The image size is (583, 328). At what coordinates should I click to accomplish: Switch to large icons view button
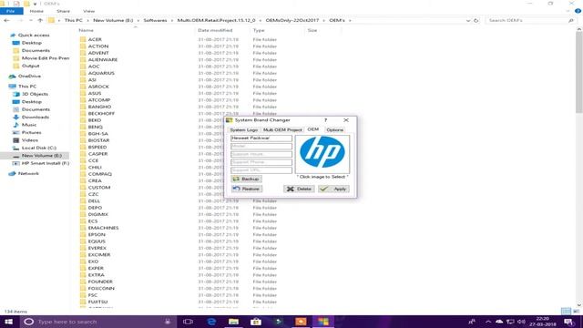pyautogui.click(x=576, y=312)
